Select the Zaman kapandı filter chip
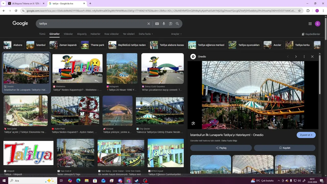327x184 pixels. pyautogui.click(x=64, y=45)
